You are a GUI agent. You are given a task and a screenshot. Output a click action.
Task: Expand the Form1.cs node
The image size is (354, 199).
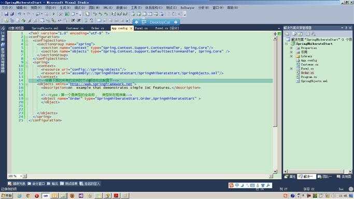pyautogui.click(x=291, y=68)
